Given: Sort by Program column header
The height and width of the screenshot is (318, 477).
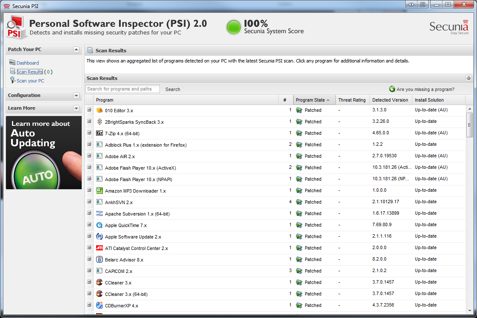Looking at the screenshot, I should (x=185, y=100).
